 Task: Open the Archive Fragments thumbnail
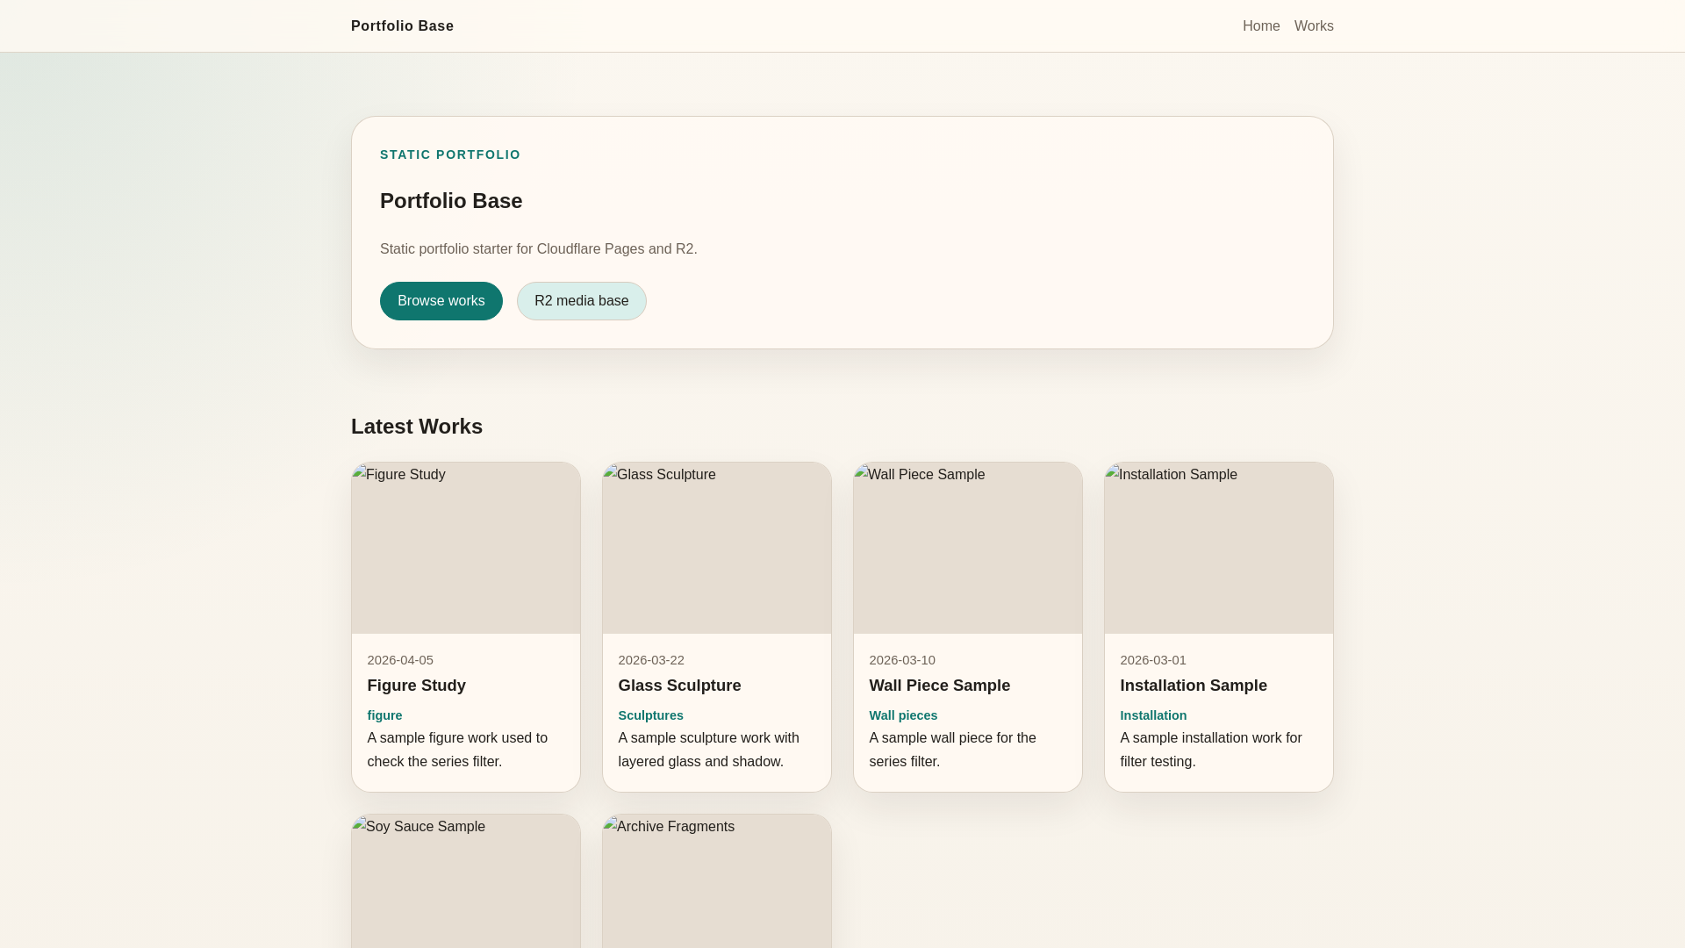tap(717, 881)
